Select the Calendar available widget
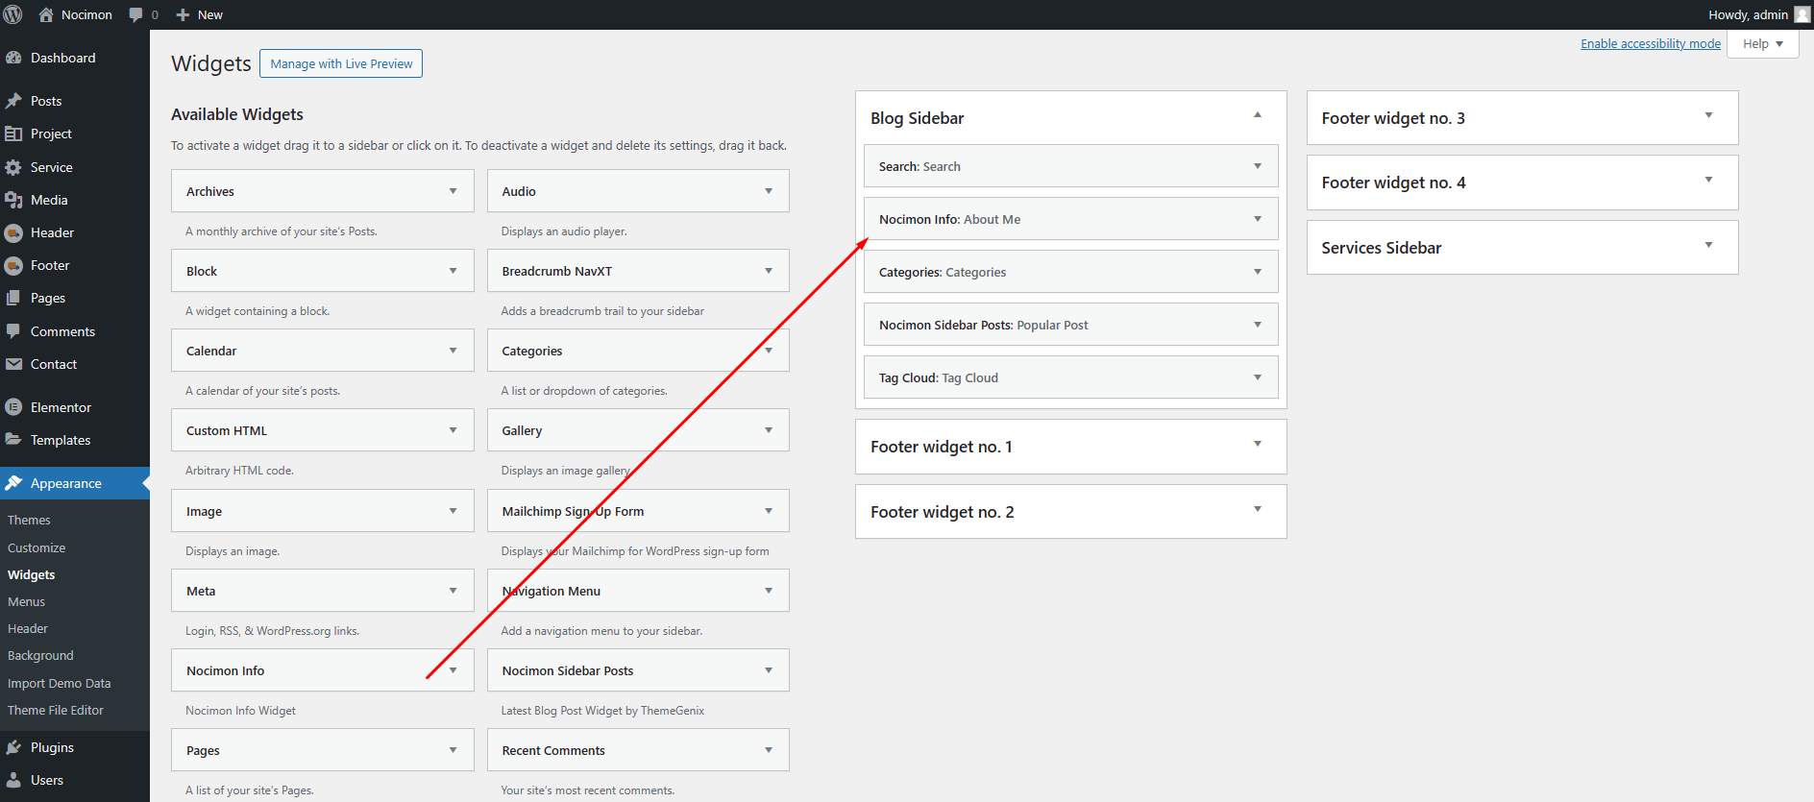 (x=323, y=351)
